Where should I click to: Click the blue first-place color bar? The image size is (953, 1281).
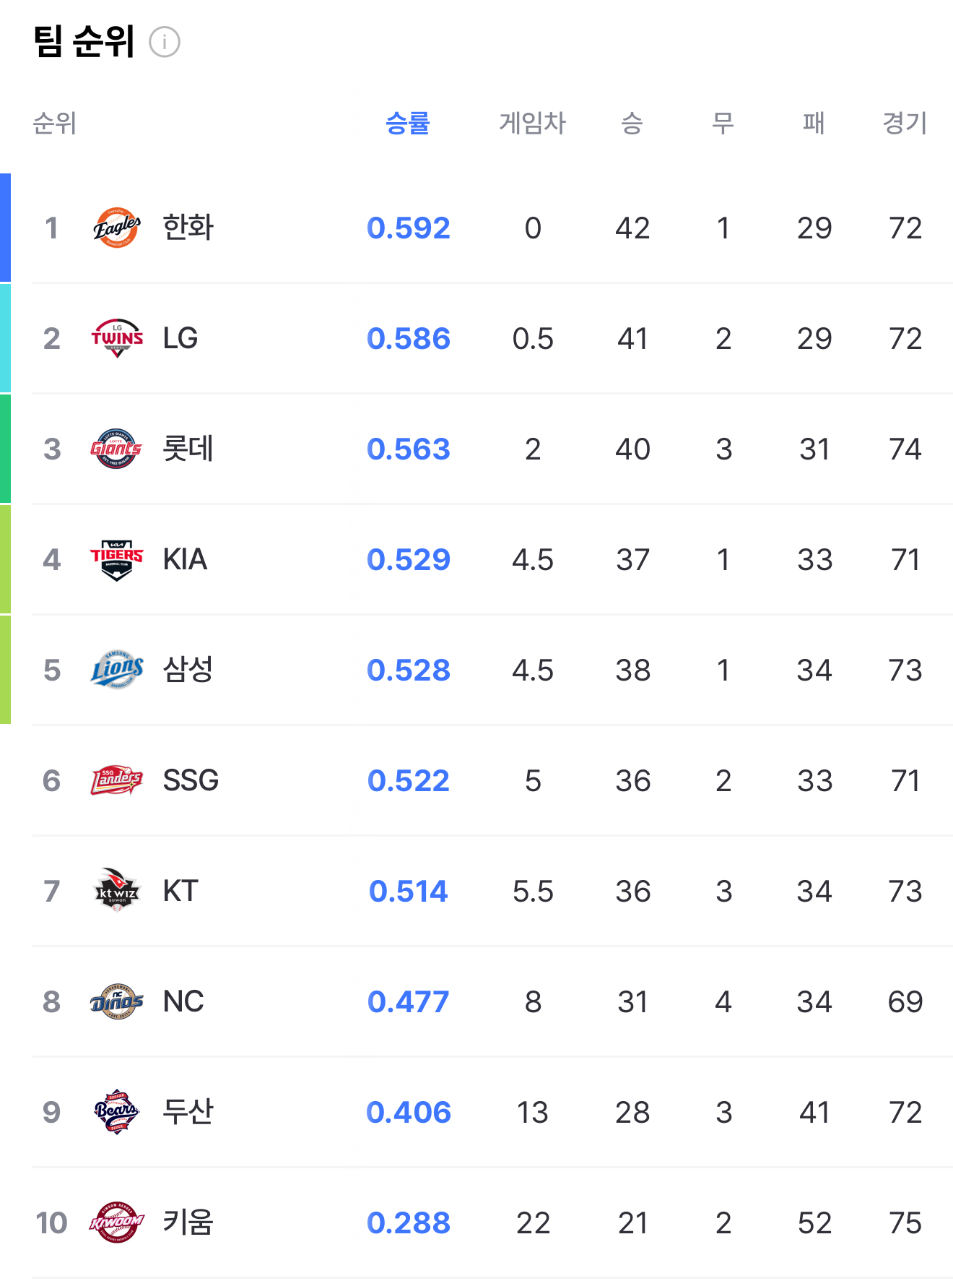[5, 228]
